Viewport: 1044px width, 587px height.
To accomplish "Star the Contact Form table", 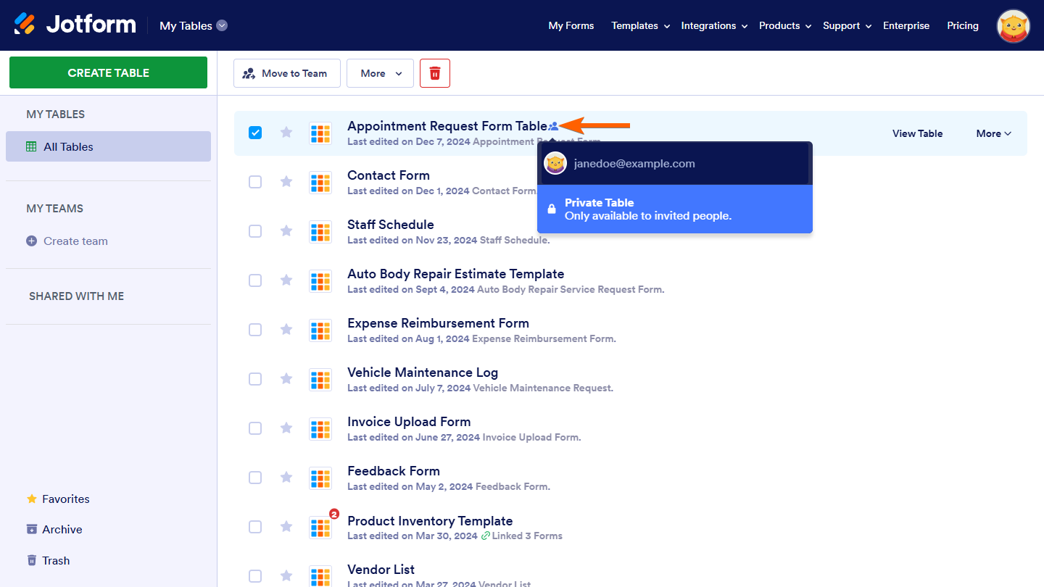I will pyautogui.click(x=286, y=181).
